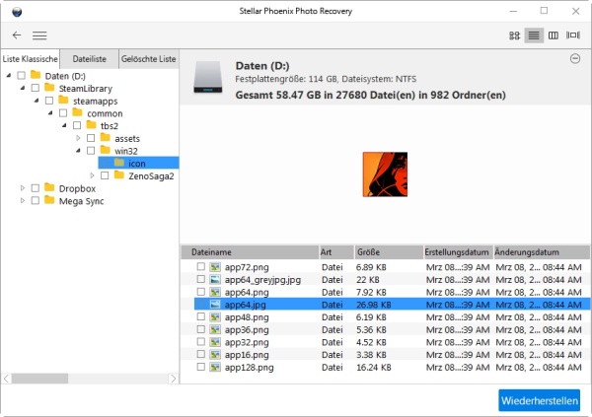The width and height of the screenshot is (592, 417).
Task: Collapse the Daten (D:) tree node
Action: (9, 76)
